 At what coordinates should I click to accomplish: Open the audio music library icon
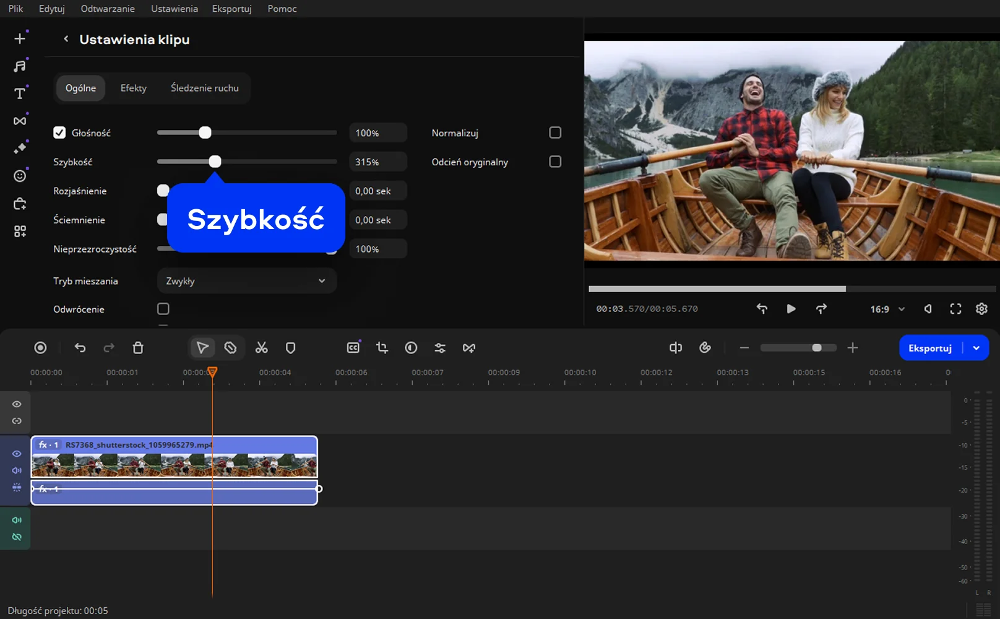pyautogui.click(x=20, y=66)
